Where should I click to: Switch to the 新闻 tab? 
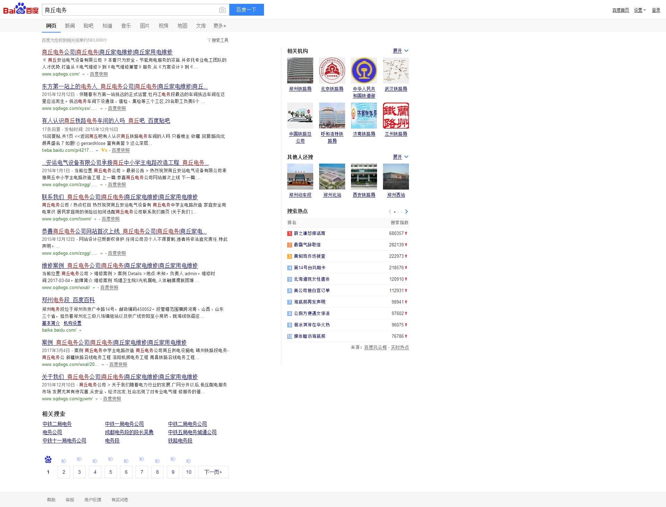pos(70,26)
